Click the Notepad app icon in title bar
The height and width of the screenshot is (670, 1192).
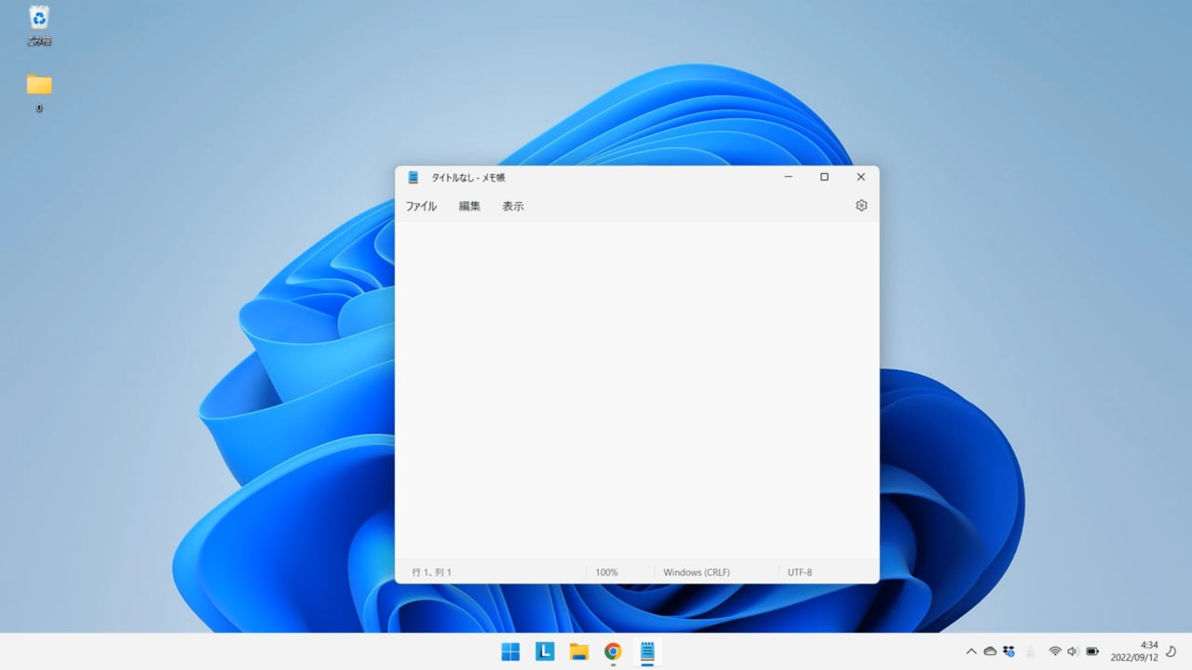click(413, 177)
